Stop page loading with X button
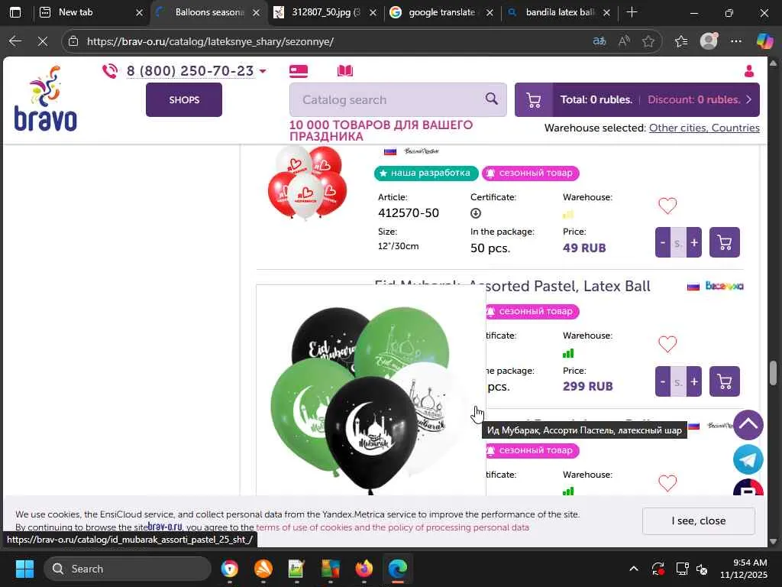Image resolution: width=782 pixels, height=587 pixels. [43, 41]
